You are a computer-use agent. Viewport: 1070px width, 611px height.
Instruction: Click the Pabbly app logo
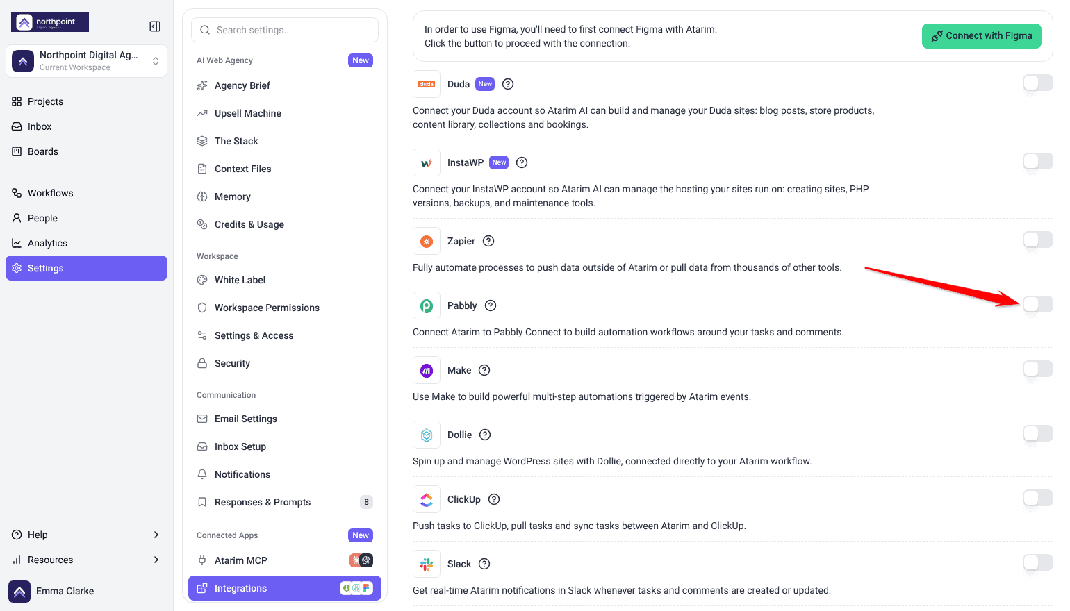427,305
